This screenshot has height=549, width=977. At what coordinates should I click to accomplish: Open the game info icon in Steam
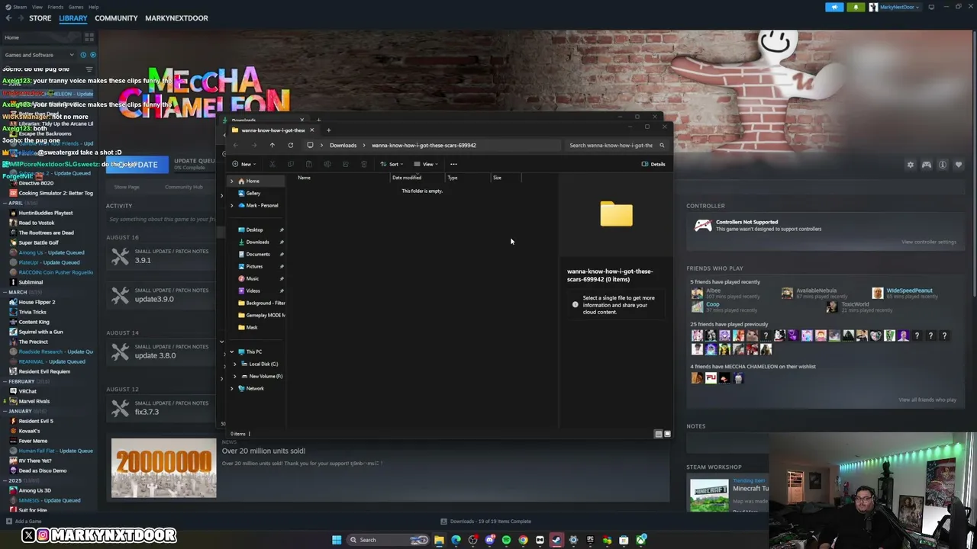tap(943, 165)
